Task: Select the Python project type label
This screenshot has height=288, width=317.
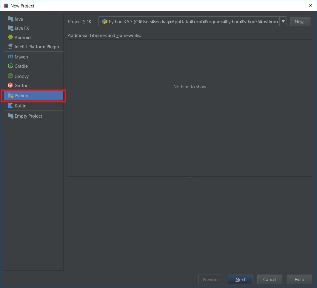Action: click(x=21, y=96)
